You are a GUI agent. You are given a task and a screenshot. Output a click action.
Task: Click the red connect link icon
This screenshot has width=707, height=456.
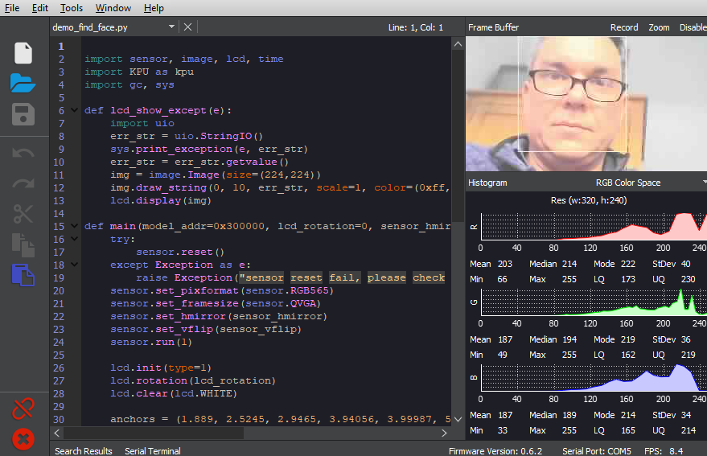(x=23, y=409)
